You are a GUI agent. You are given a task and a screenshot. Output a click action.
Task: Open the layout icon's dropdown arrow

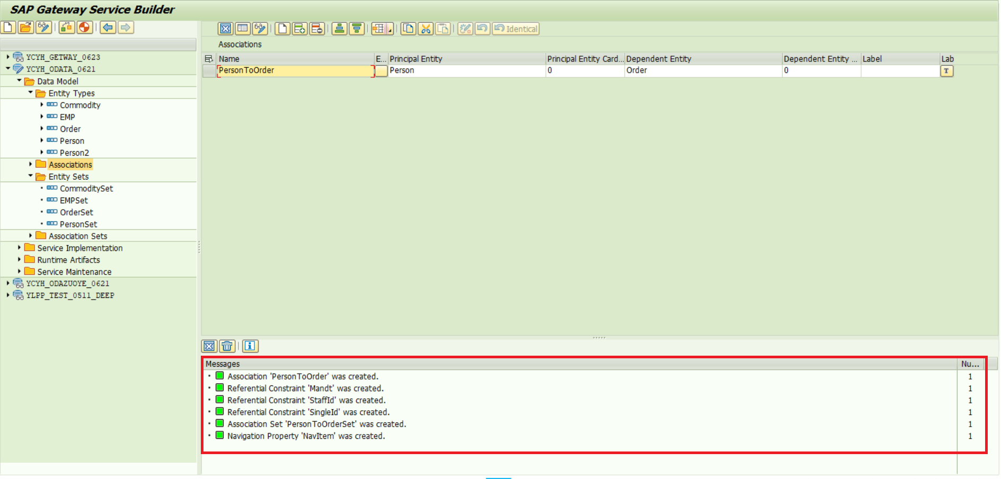(390, 29)
